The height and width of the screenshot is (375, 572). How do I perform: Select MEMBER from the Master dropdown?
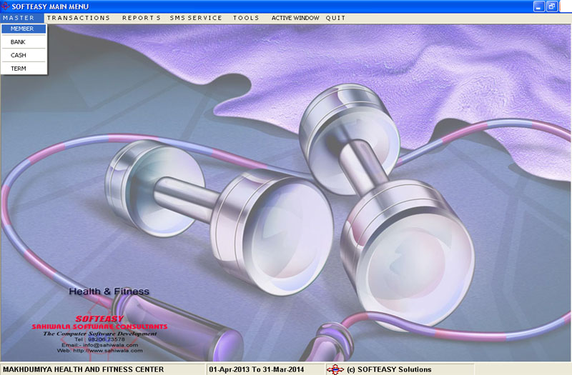pyautogui.click(x=22, y=29)
